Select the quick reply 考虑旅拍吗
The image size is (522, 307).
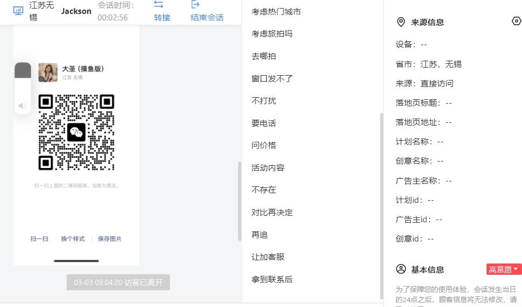click(x=272, y=34)
